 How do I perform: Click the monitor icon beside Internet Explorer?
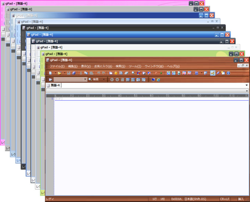pyautogui.click(x=153, y=79)
